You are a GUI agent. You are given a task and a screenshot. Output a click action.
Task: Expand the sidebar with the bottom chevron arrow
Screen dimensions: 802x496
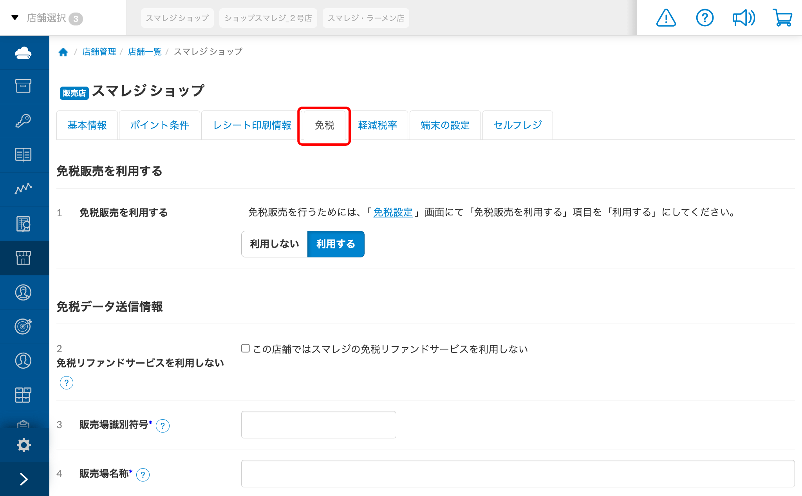click(x=23, y=479)
